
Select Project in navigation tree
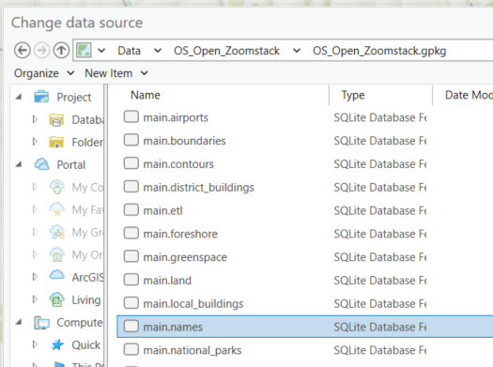(74, 97)
